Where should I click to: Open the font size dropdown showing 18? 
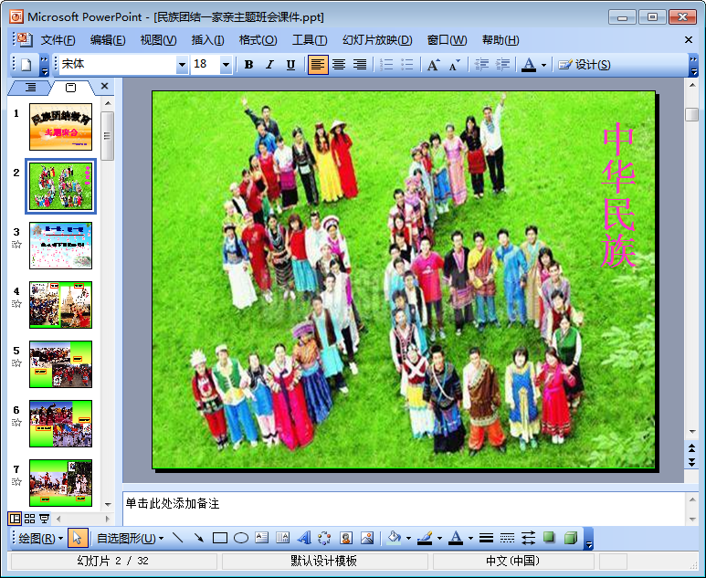click(x=226, y=65)
